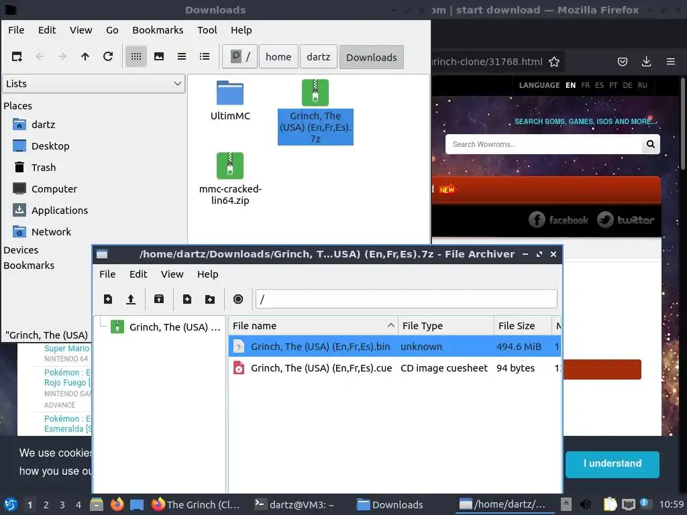Add a folder to the archive

(210, 299)
